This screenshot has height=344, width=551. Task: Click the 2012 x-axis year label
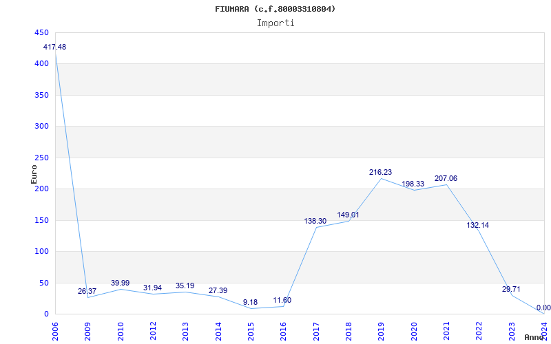click(x=153, y=331)
